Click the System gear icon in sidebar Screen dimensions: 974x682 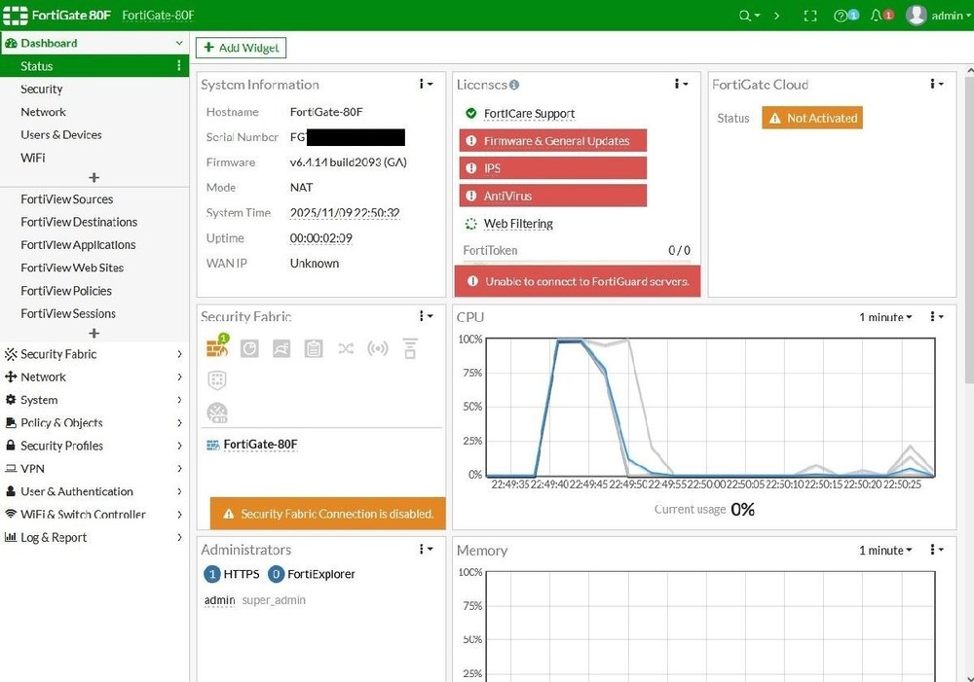[x=11, y=400]
